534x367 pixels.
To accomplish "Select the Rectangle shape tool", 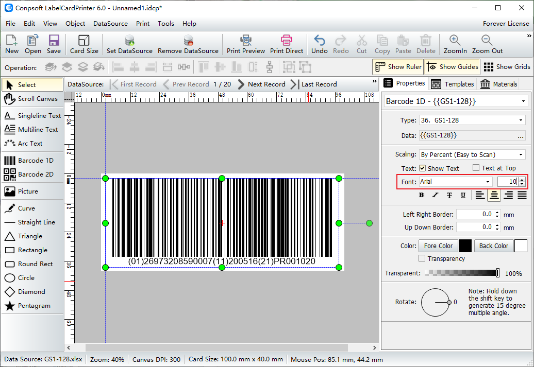I will pyautogui.click(x=32, y=250).
